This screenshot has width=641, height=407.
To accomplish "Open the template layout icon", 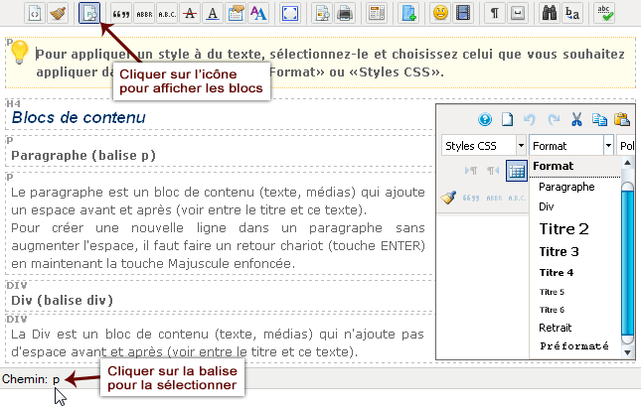I will (x=377, y=14).
